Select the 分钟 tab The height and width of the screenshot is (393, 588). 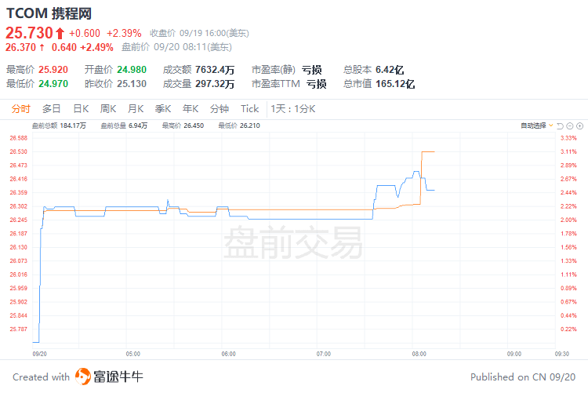(220, 109)
